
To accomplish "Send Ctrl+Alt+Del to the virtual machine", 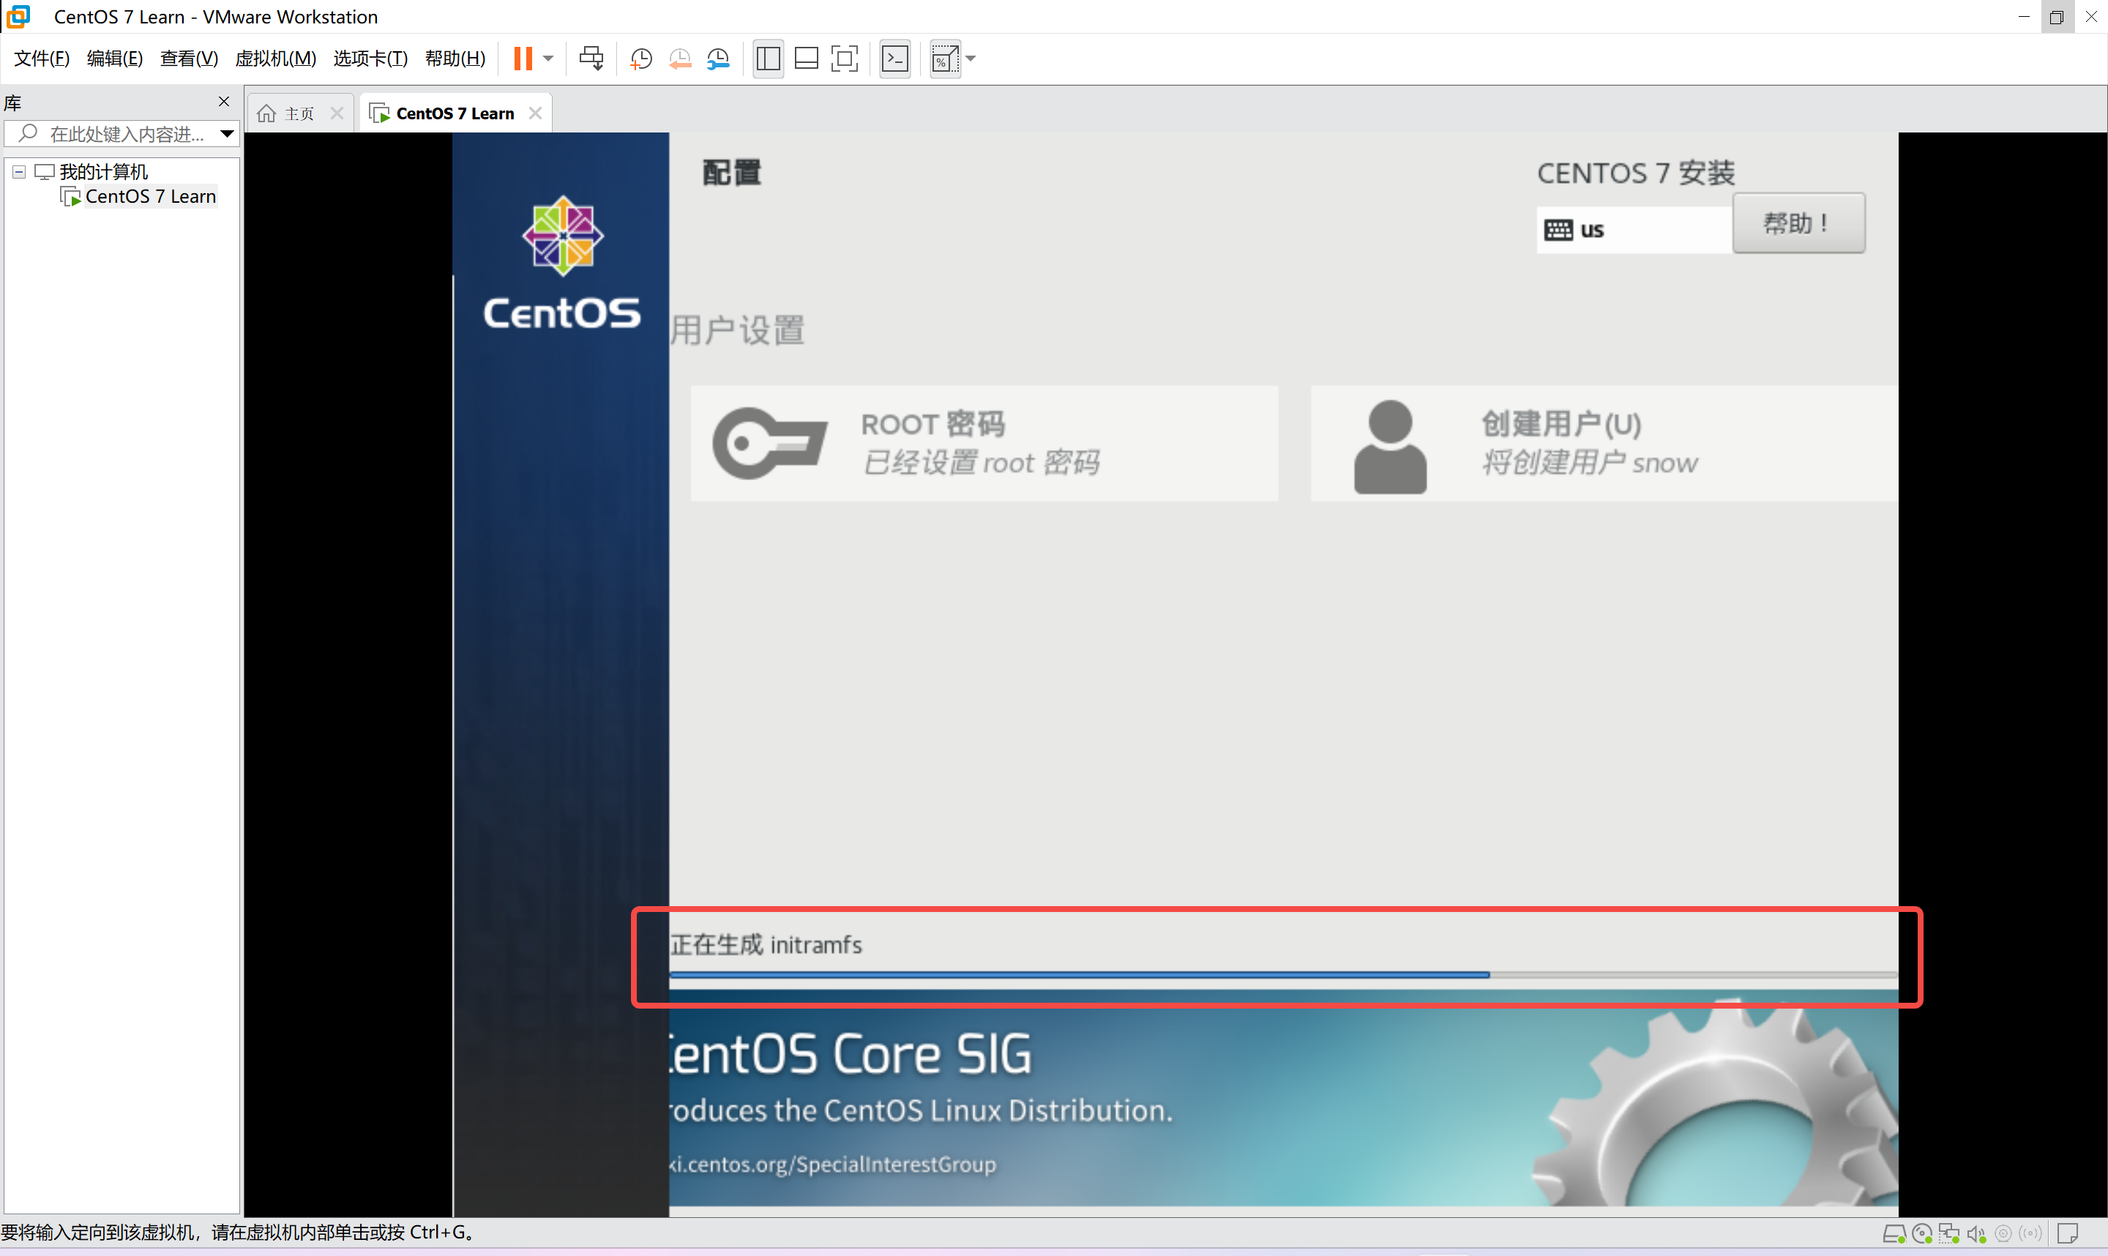I will [x=591, y=59].
